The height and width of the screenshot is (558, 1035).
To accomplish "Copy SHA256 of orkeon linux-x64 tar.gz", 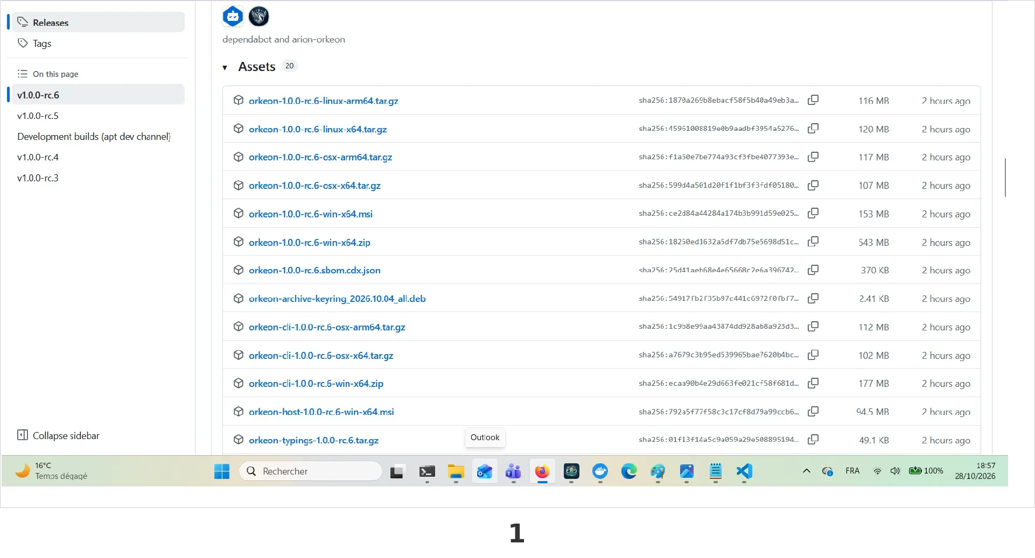I will (813, 129).
